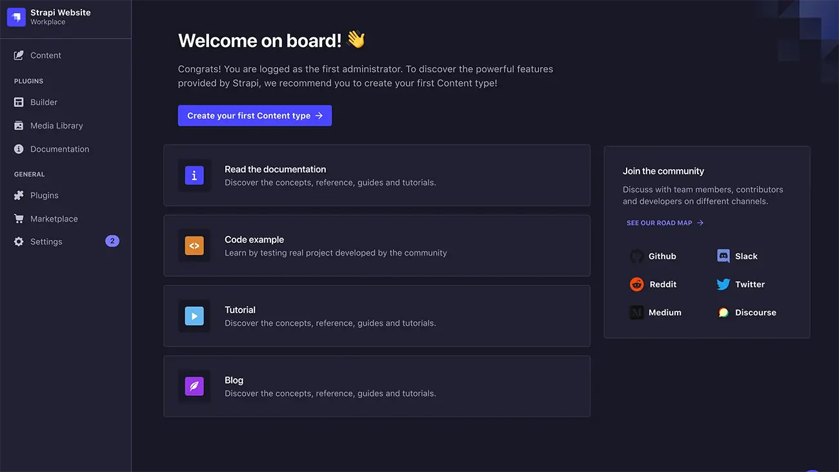
Task: Click Create your first Content type button
Action: pyautogui.click(x=255, y=116)
